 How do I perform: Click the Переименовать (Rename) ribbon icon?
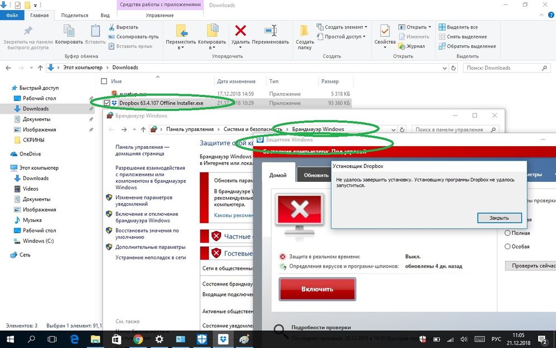click(x=270, y=31)
